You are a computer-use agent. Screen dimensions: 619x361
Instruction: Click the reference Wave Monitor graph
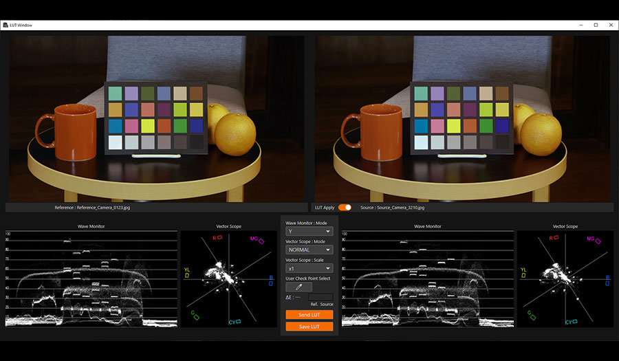coord(91,279)
